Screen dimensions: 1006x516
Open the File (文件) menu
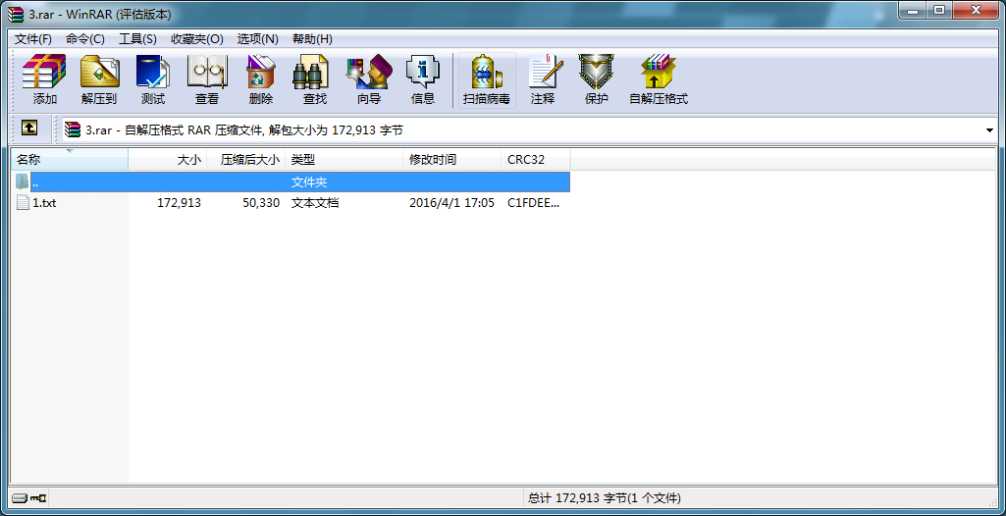[x=32, y=38]
